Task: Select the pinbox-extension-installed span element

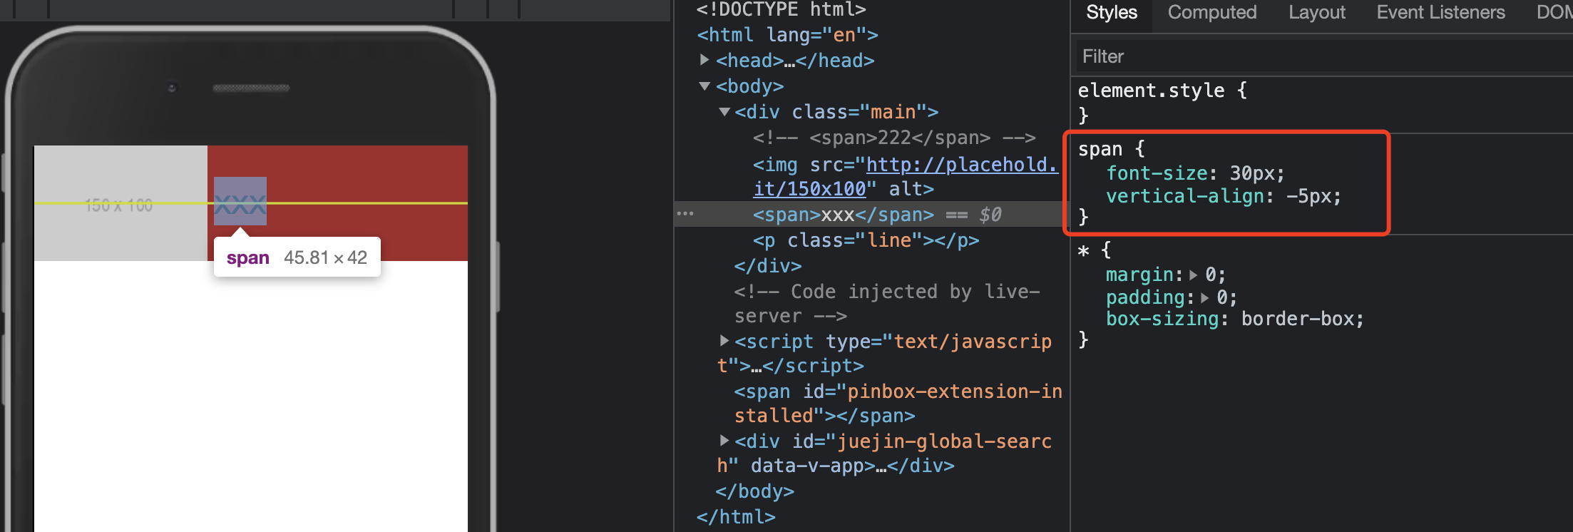Action: coord(897,392)
